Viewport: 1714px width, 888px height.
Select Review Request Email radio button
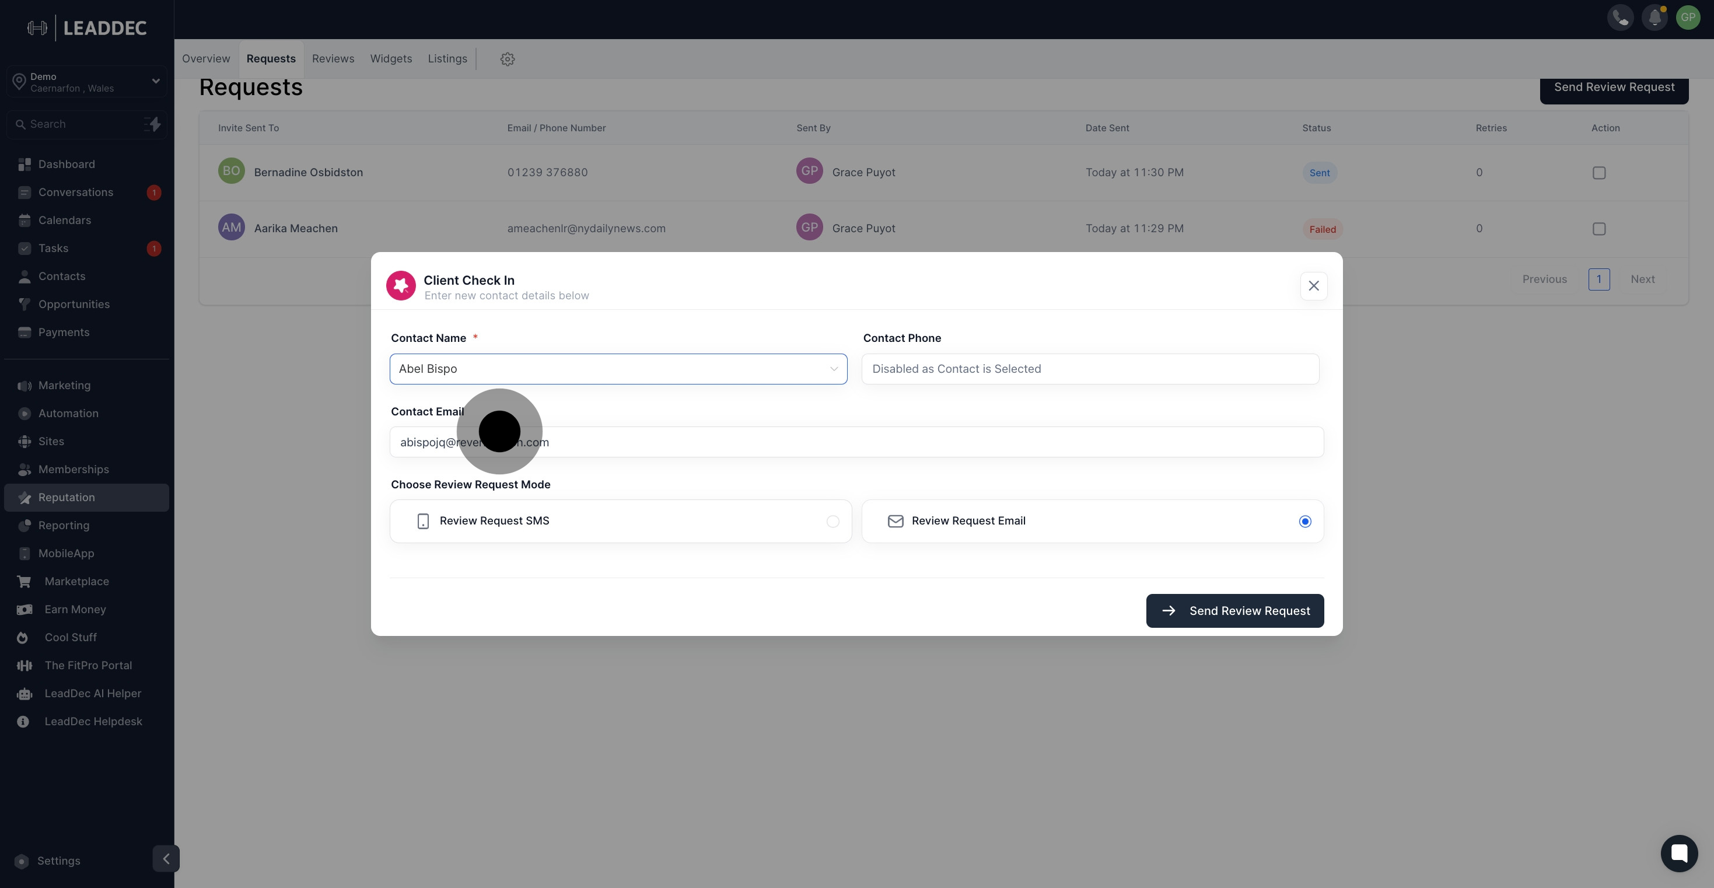[1305, 521]
